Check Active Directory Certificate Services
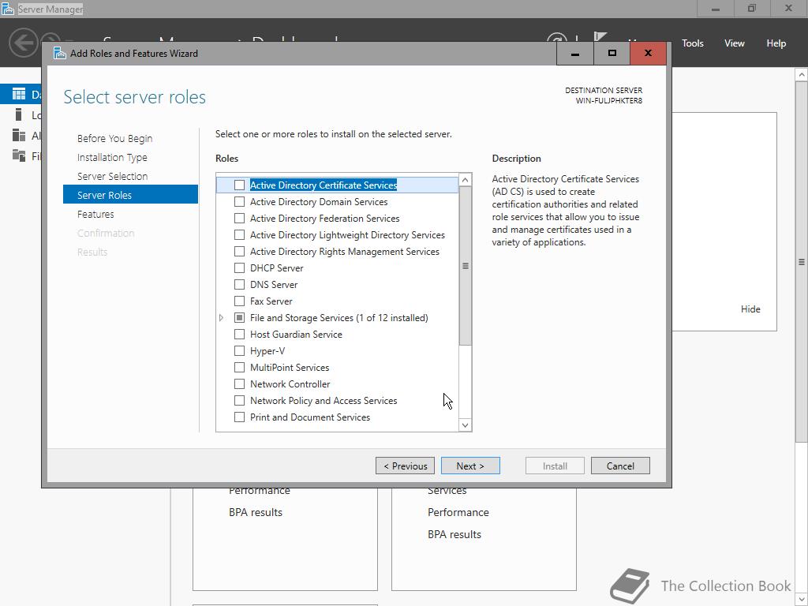Image resolution: width=808 pixels, height=606 pixels. click(x=239, y=185)
